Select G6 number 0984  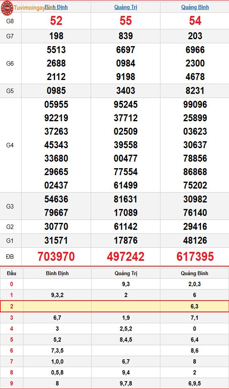[x=126, y=63]
